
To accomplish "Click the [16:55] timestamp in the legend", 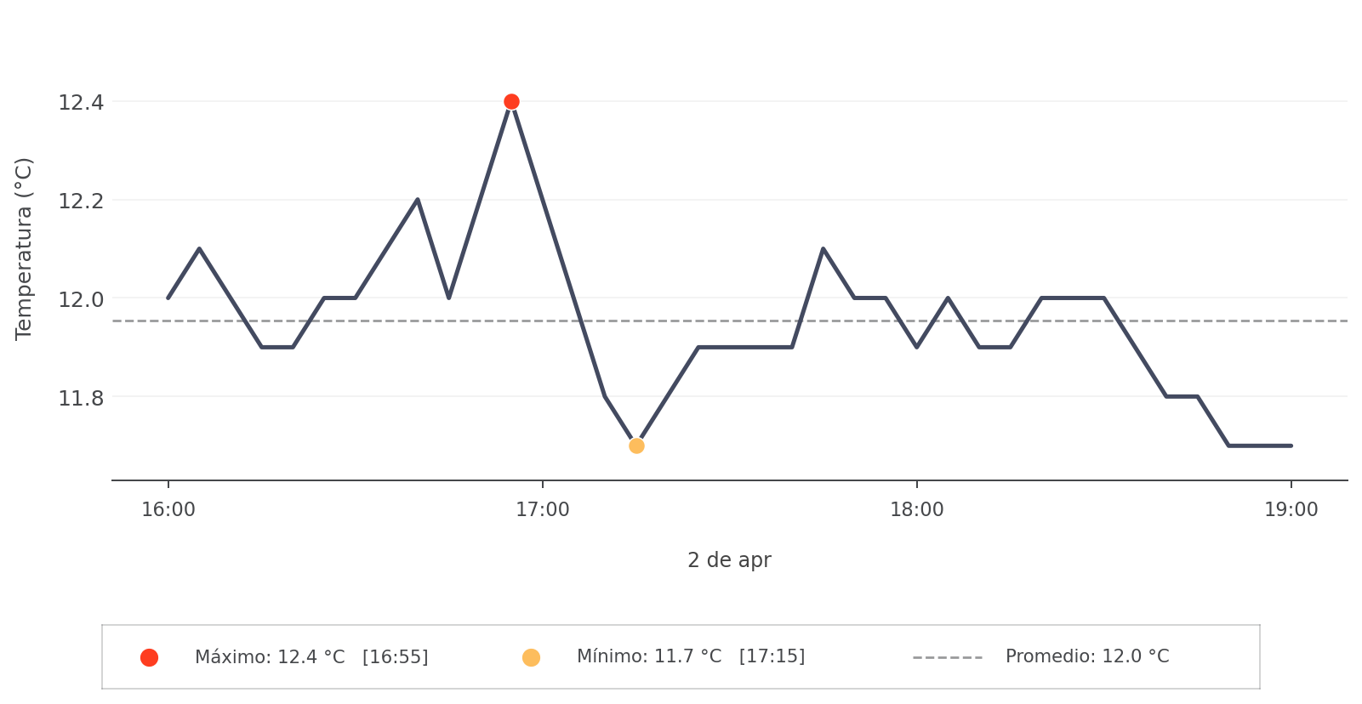I will [x=395, y=657].
